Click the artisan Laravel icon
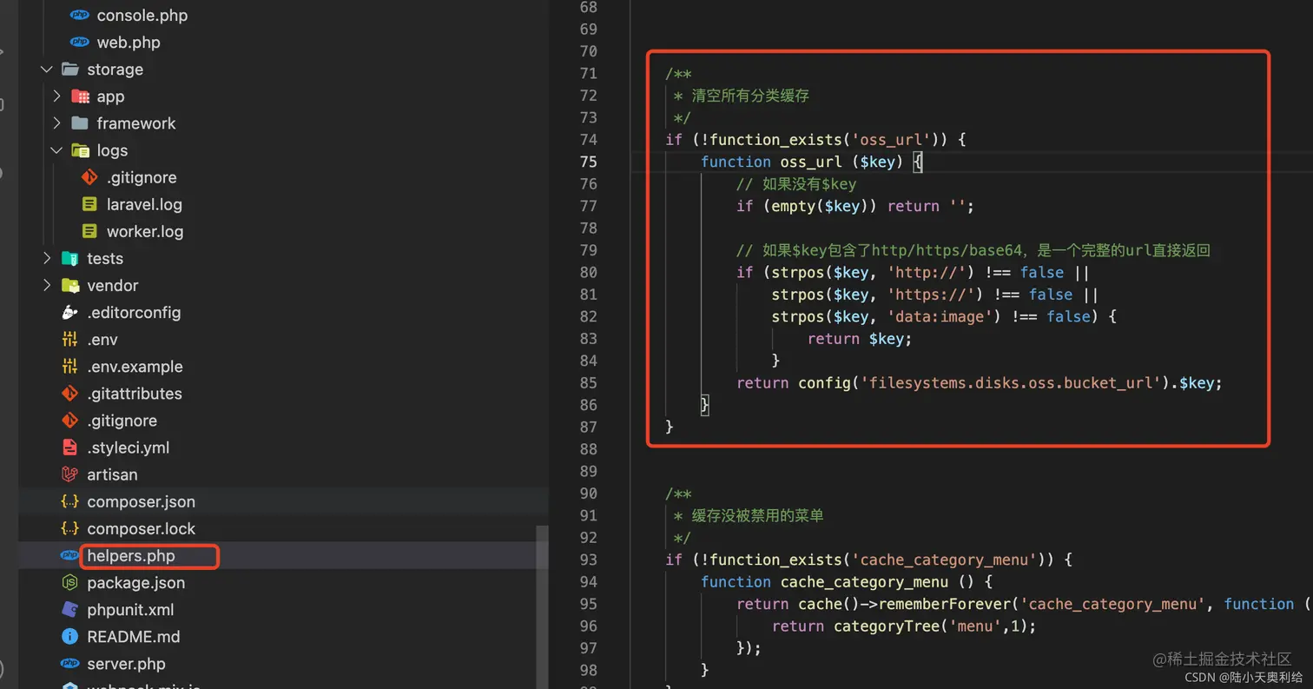Screen dimensions: 1313x689 pyautogui.click(x=70, y=474)
